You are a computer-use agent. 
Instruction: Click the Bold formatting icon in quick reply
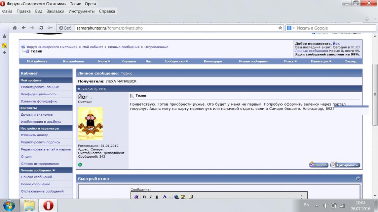click(144, 197)
